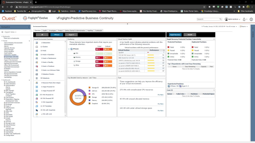
Task: Click the VMs with Limit icon
Action: pyautogui.click(x=37, y=114)
